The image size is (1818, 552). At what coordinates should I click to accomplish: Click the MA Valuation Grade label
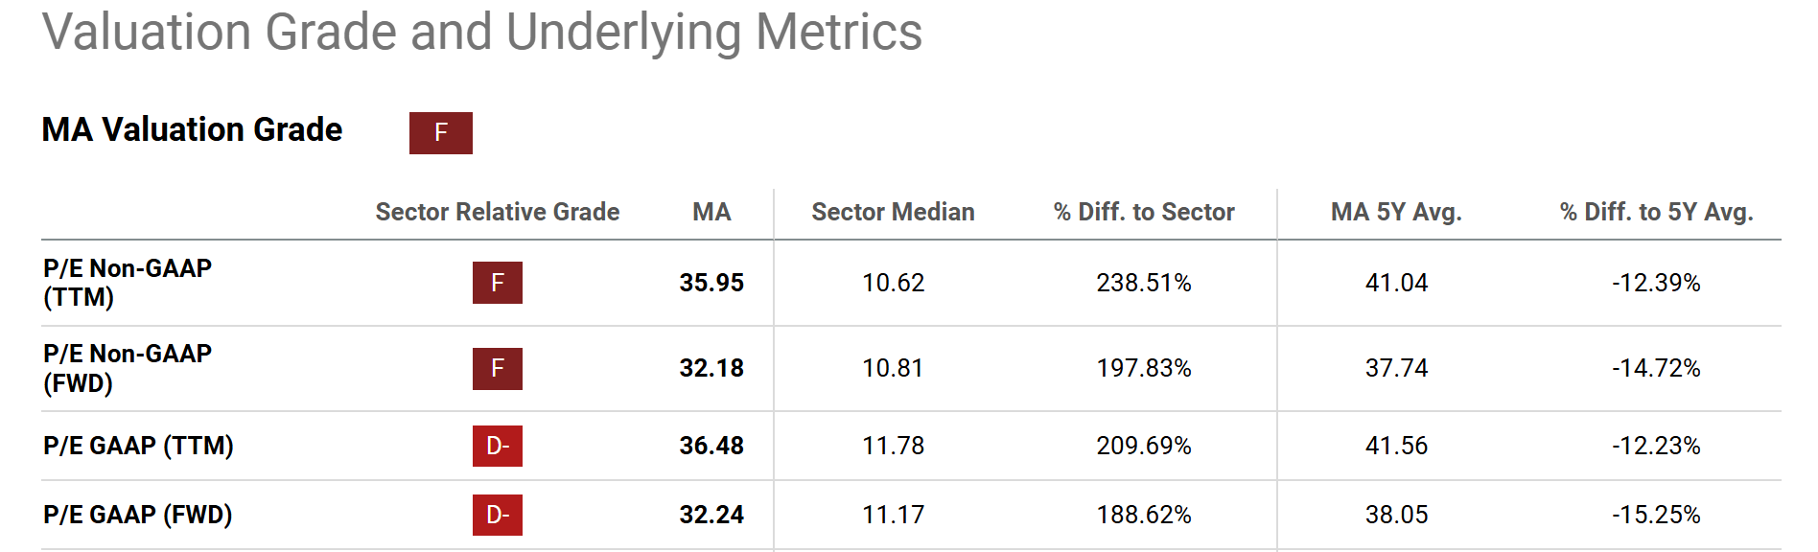point(192,129)
